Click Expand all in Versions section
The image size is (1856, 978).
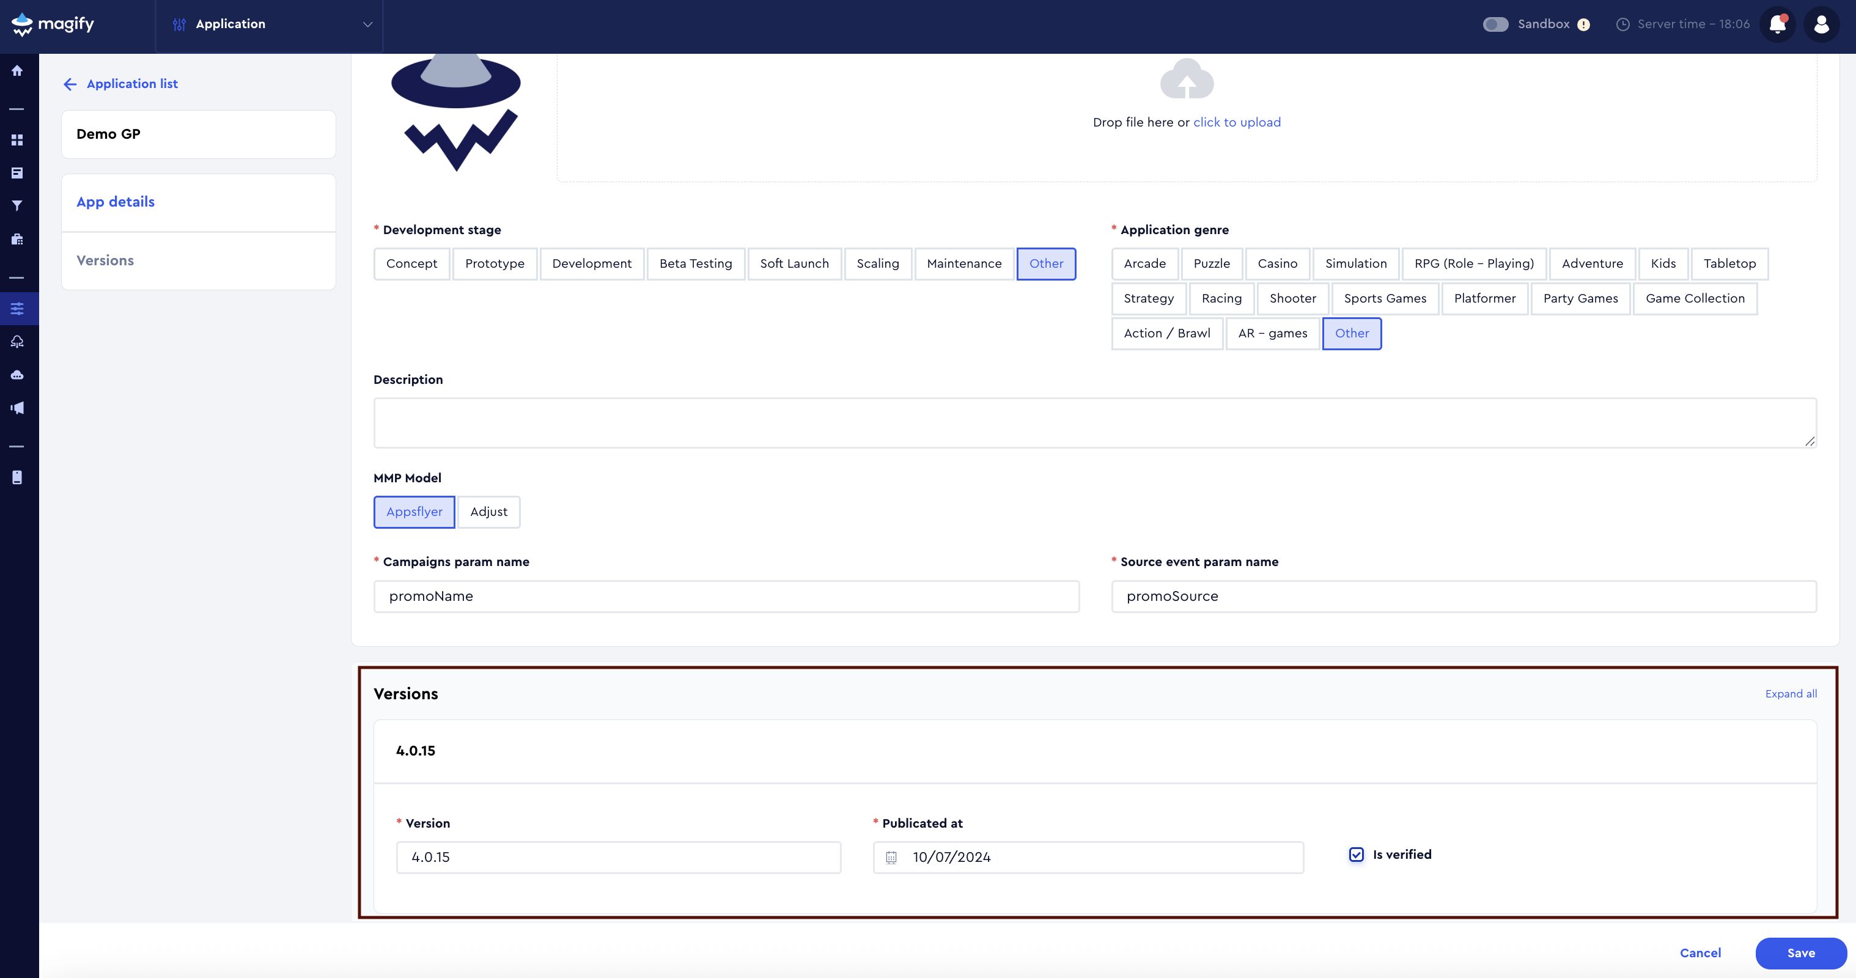click(x=1791, y=694)
